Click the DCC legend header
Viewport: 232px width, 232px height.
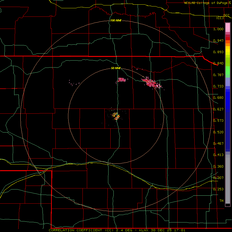(x=226, y=15)
